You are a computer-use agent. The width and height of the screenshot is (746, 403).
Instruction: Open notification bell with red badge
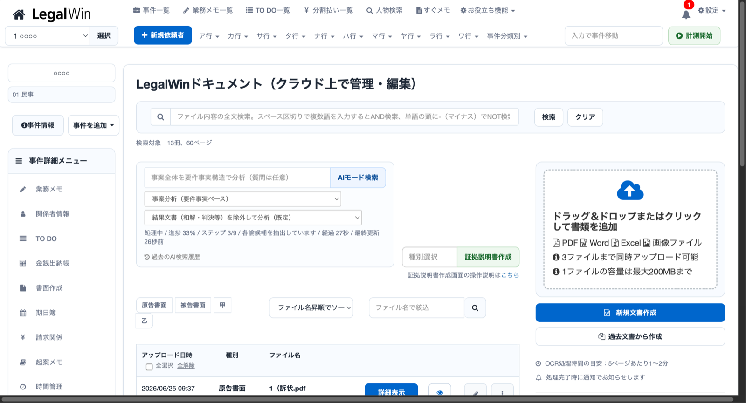686,14
